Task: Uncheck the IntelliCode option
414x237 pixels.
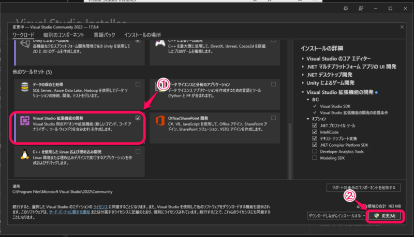Action: click(315, 132)
